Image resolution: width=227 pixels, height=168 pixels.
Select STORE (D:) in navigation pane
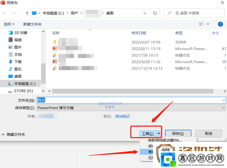coord(23,91)
